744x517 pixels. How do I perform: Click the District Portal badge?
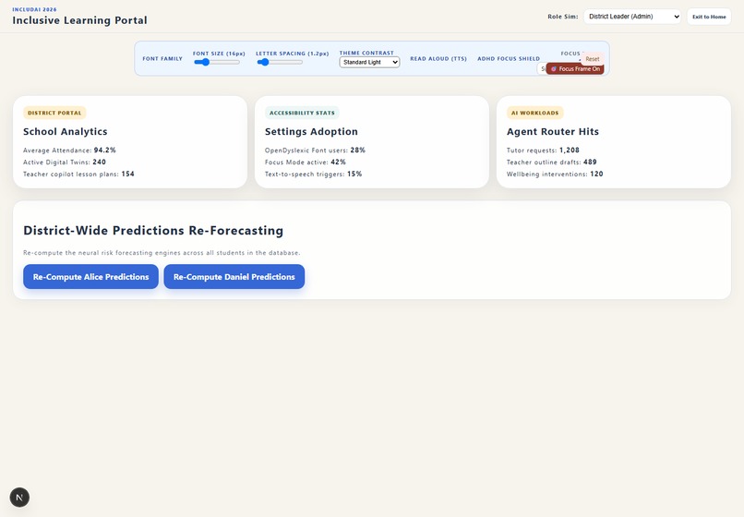click(x=54, y=113)
